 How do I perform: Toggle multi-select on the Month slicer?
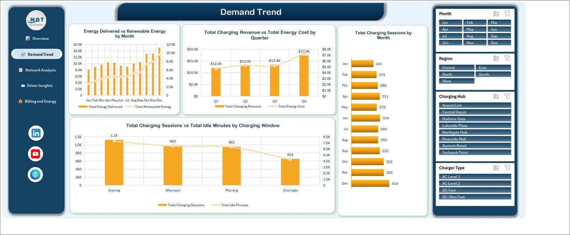[x=496, y=14]
